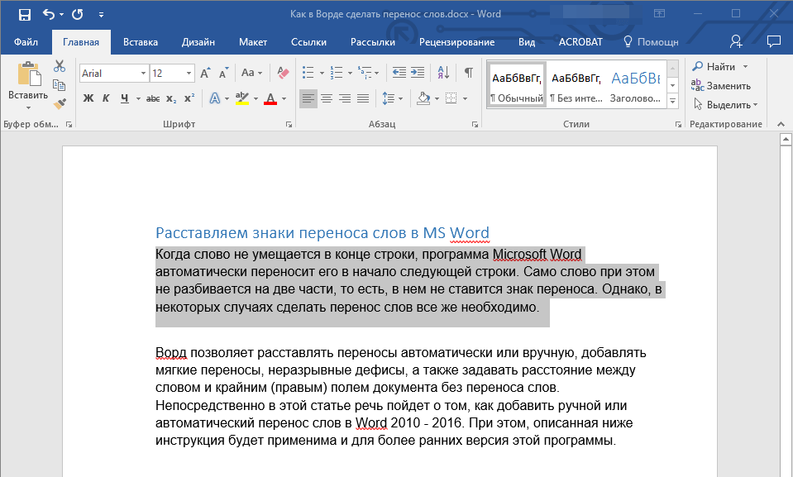Click the Вставить paste button
793x477 pixels.
pos(28,81)
